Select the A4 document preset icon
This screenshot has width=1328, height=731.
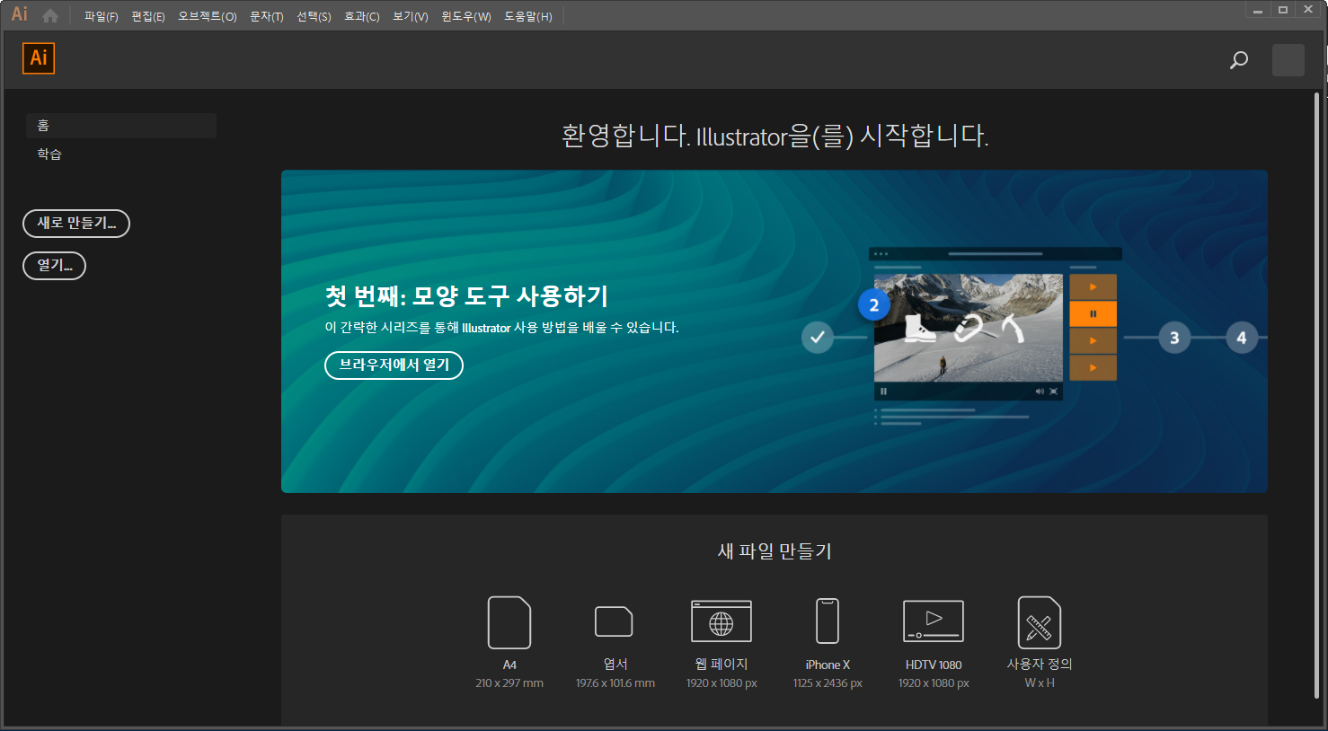509,622
